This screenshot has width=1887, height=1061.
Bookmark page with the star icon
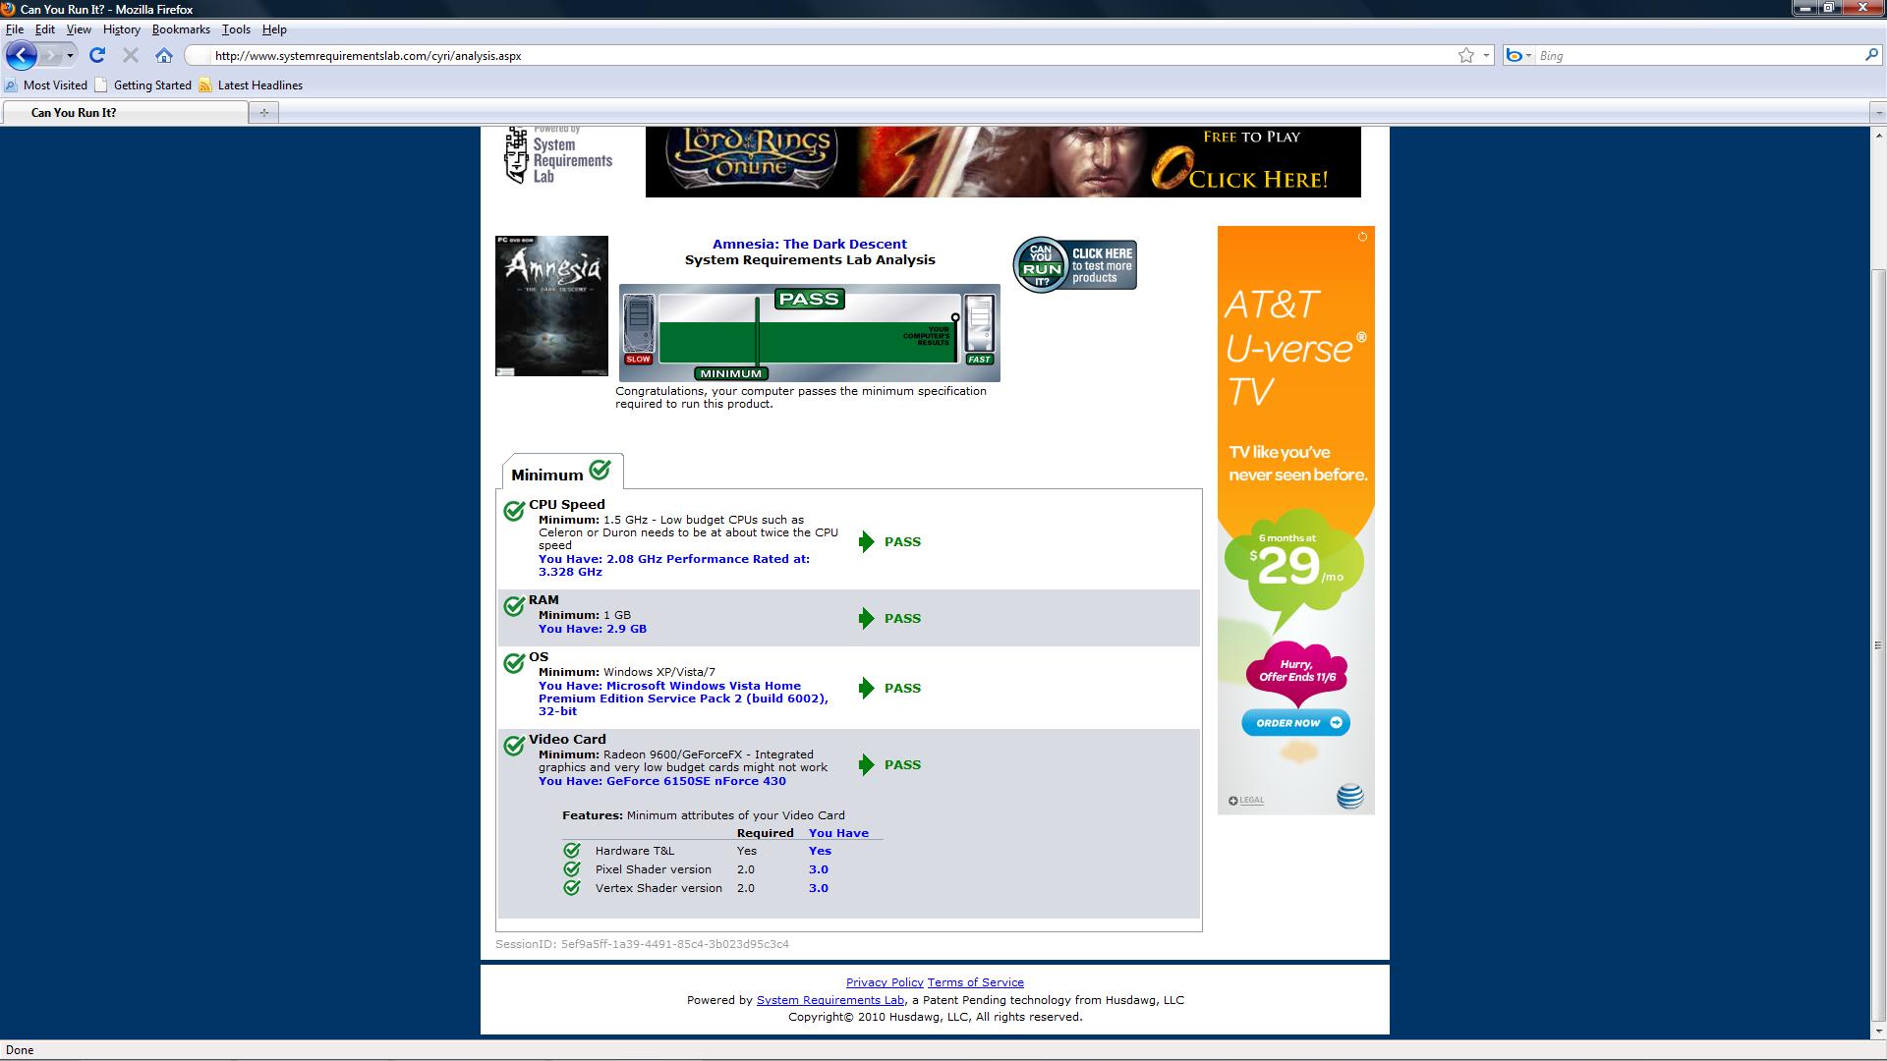tap(1465, 56)
